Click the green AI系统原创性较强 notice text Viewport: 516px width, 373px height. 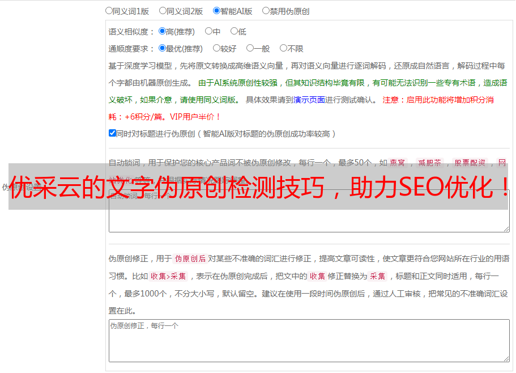[x=308, y=91]
